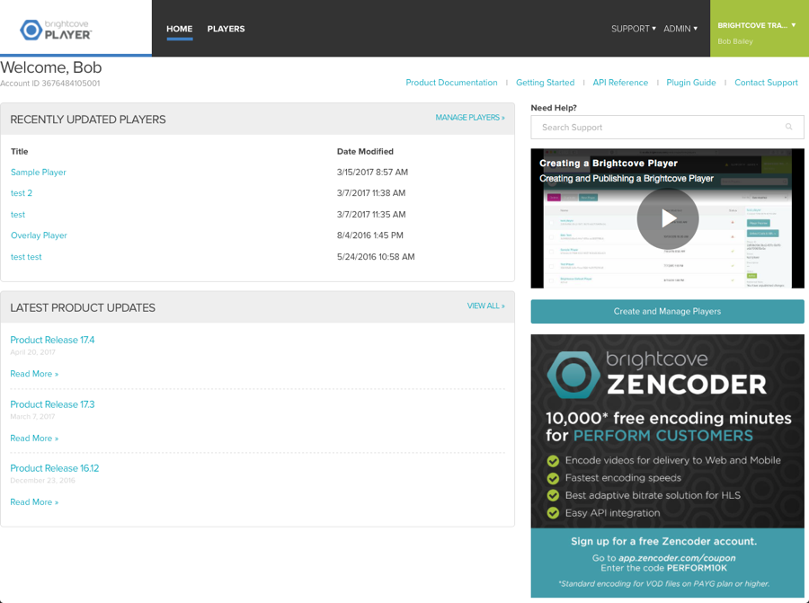Open the player titled test
The width and height of the screenshot is (809, 603).
tap(18, 215)
